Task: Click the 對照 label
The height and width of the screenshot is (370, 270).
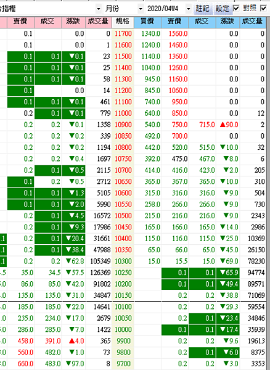Action: [250, 9]
